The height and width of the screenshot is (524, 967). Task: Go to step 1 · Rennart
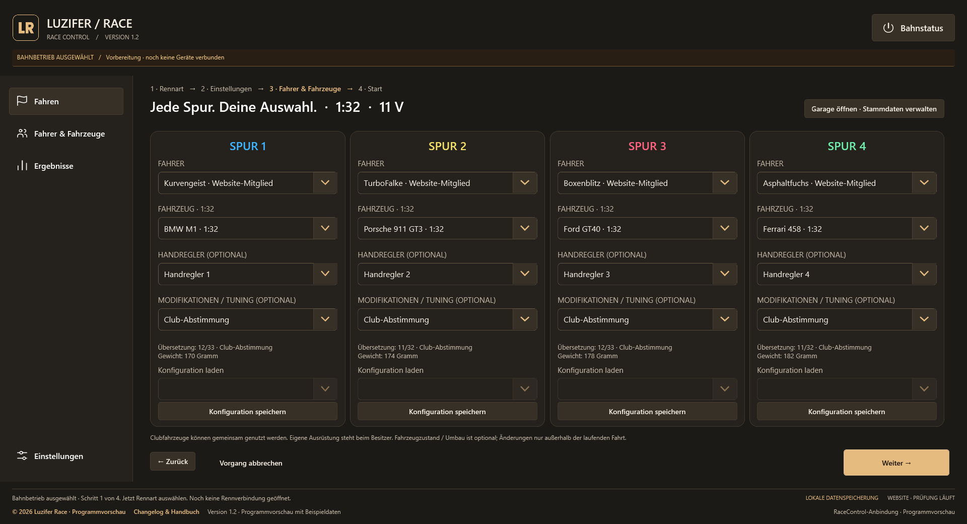(x=167, y=89)
